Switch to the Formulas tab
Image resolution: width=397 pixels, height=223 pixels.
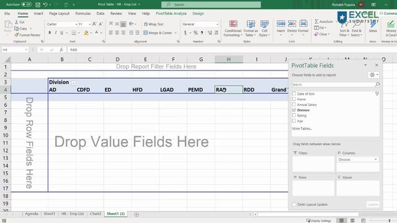(x=83, y=14)
